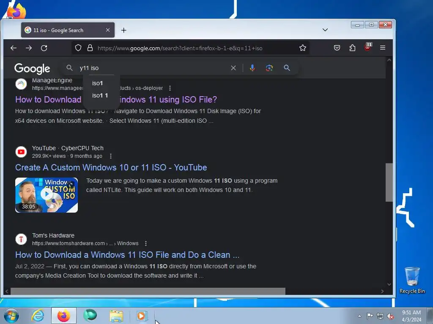Click the 'YouTube · CyberCPU Tech' source text
The width and height of the screenshot is (433, 324).
coord(68,148)
